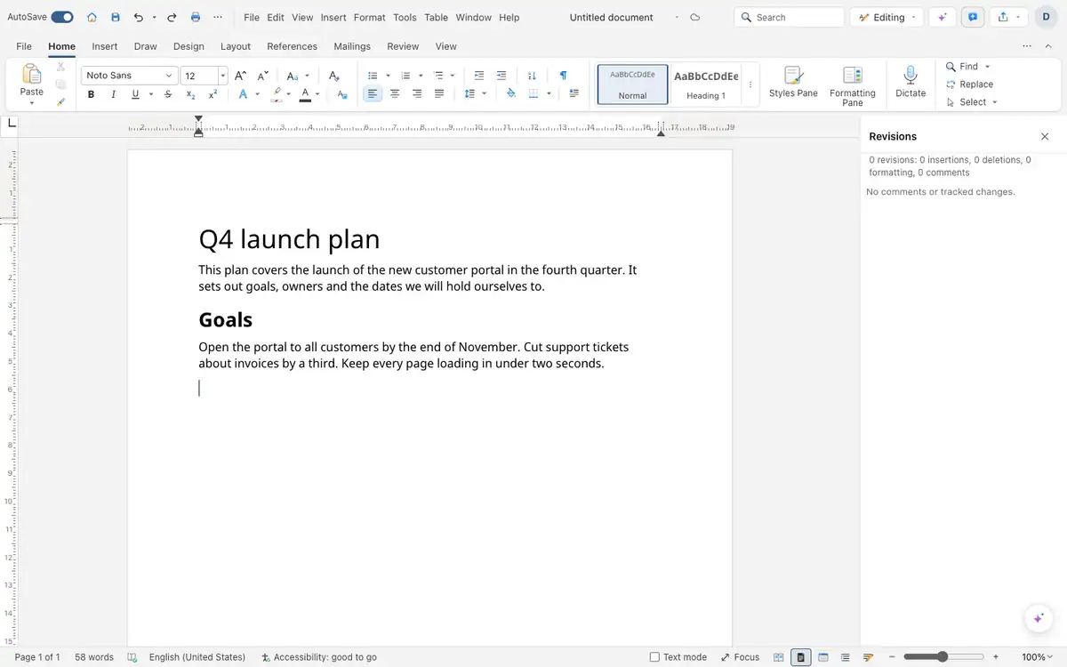Decrease paragraph indent

tap(479, 76)
